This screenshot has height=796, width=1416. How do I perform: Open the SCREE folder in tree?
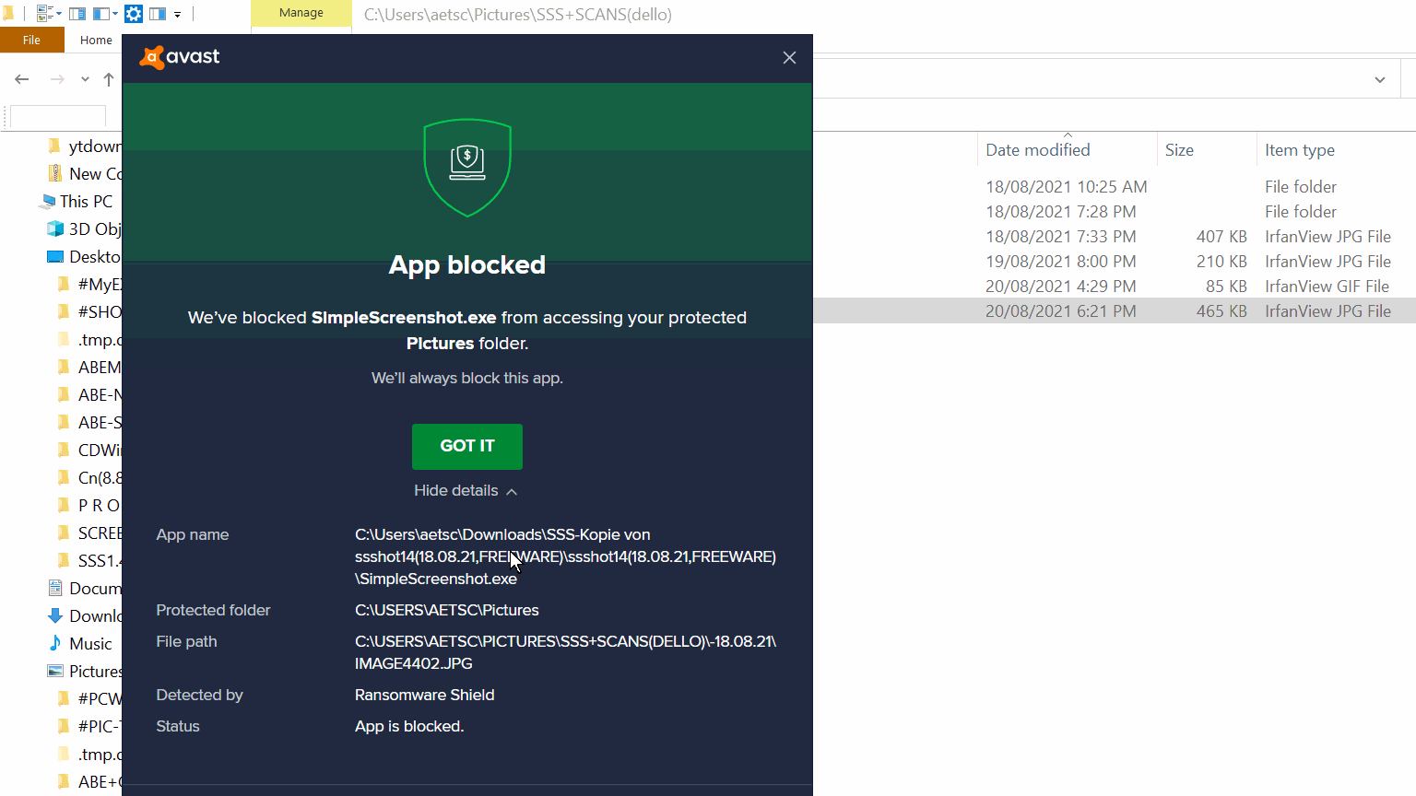coord(88,533)
